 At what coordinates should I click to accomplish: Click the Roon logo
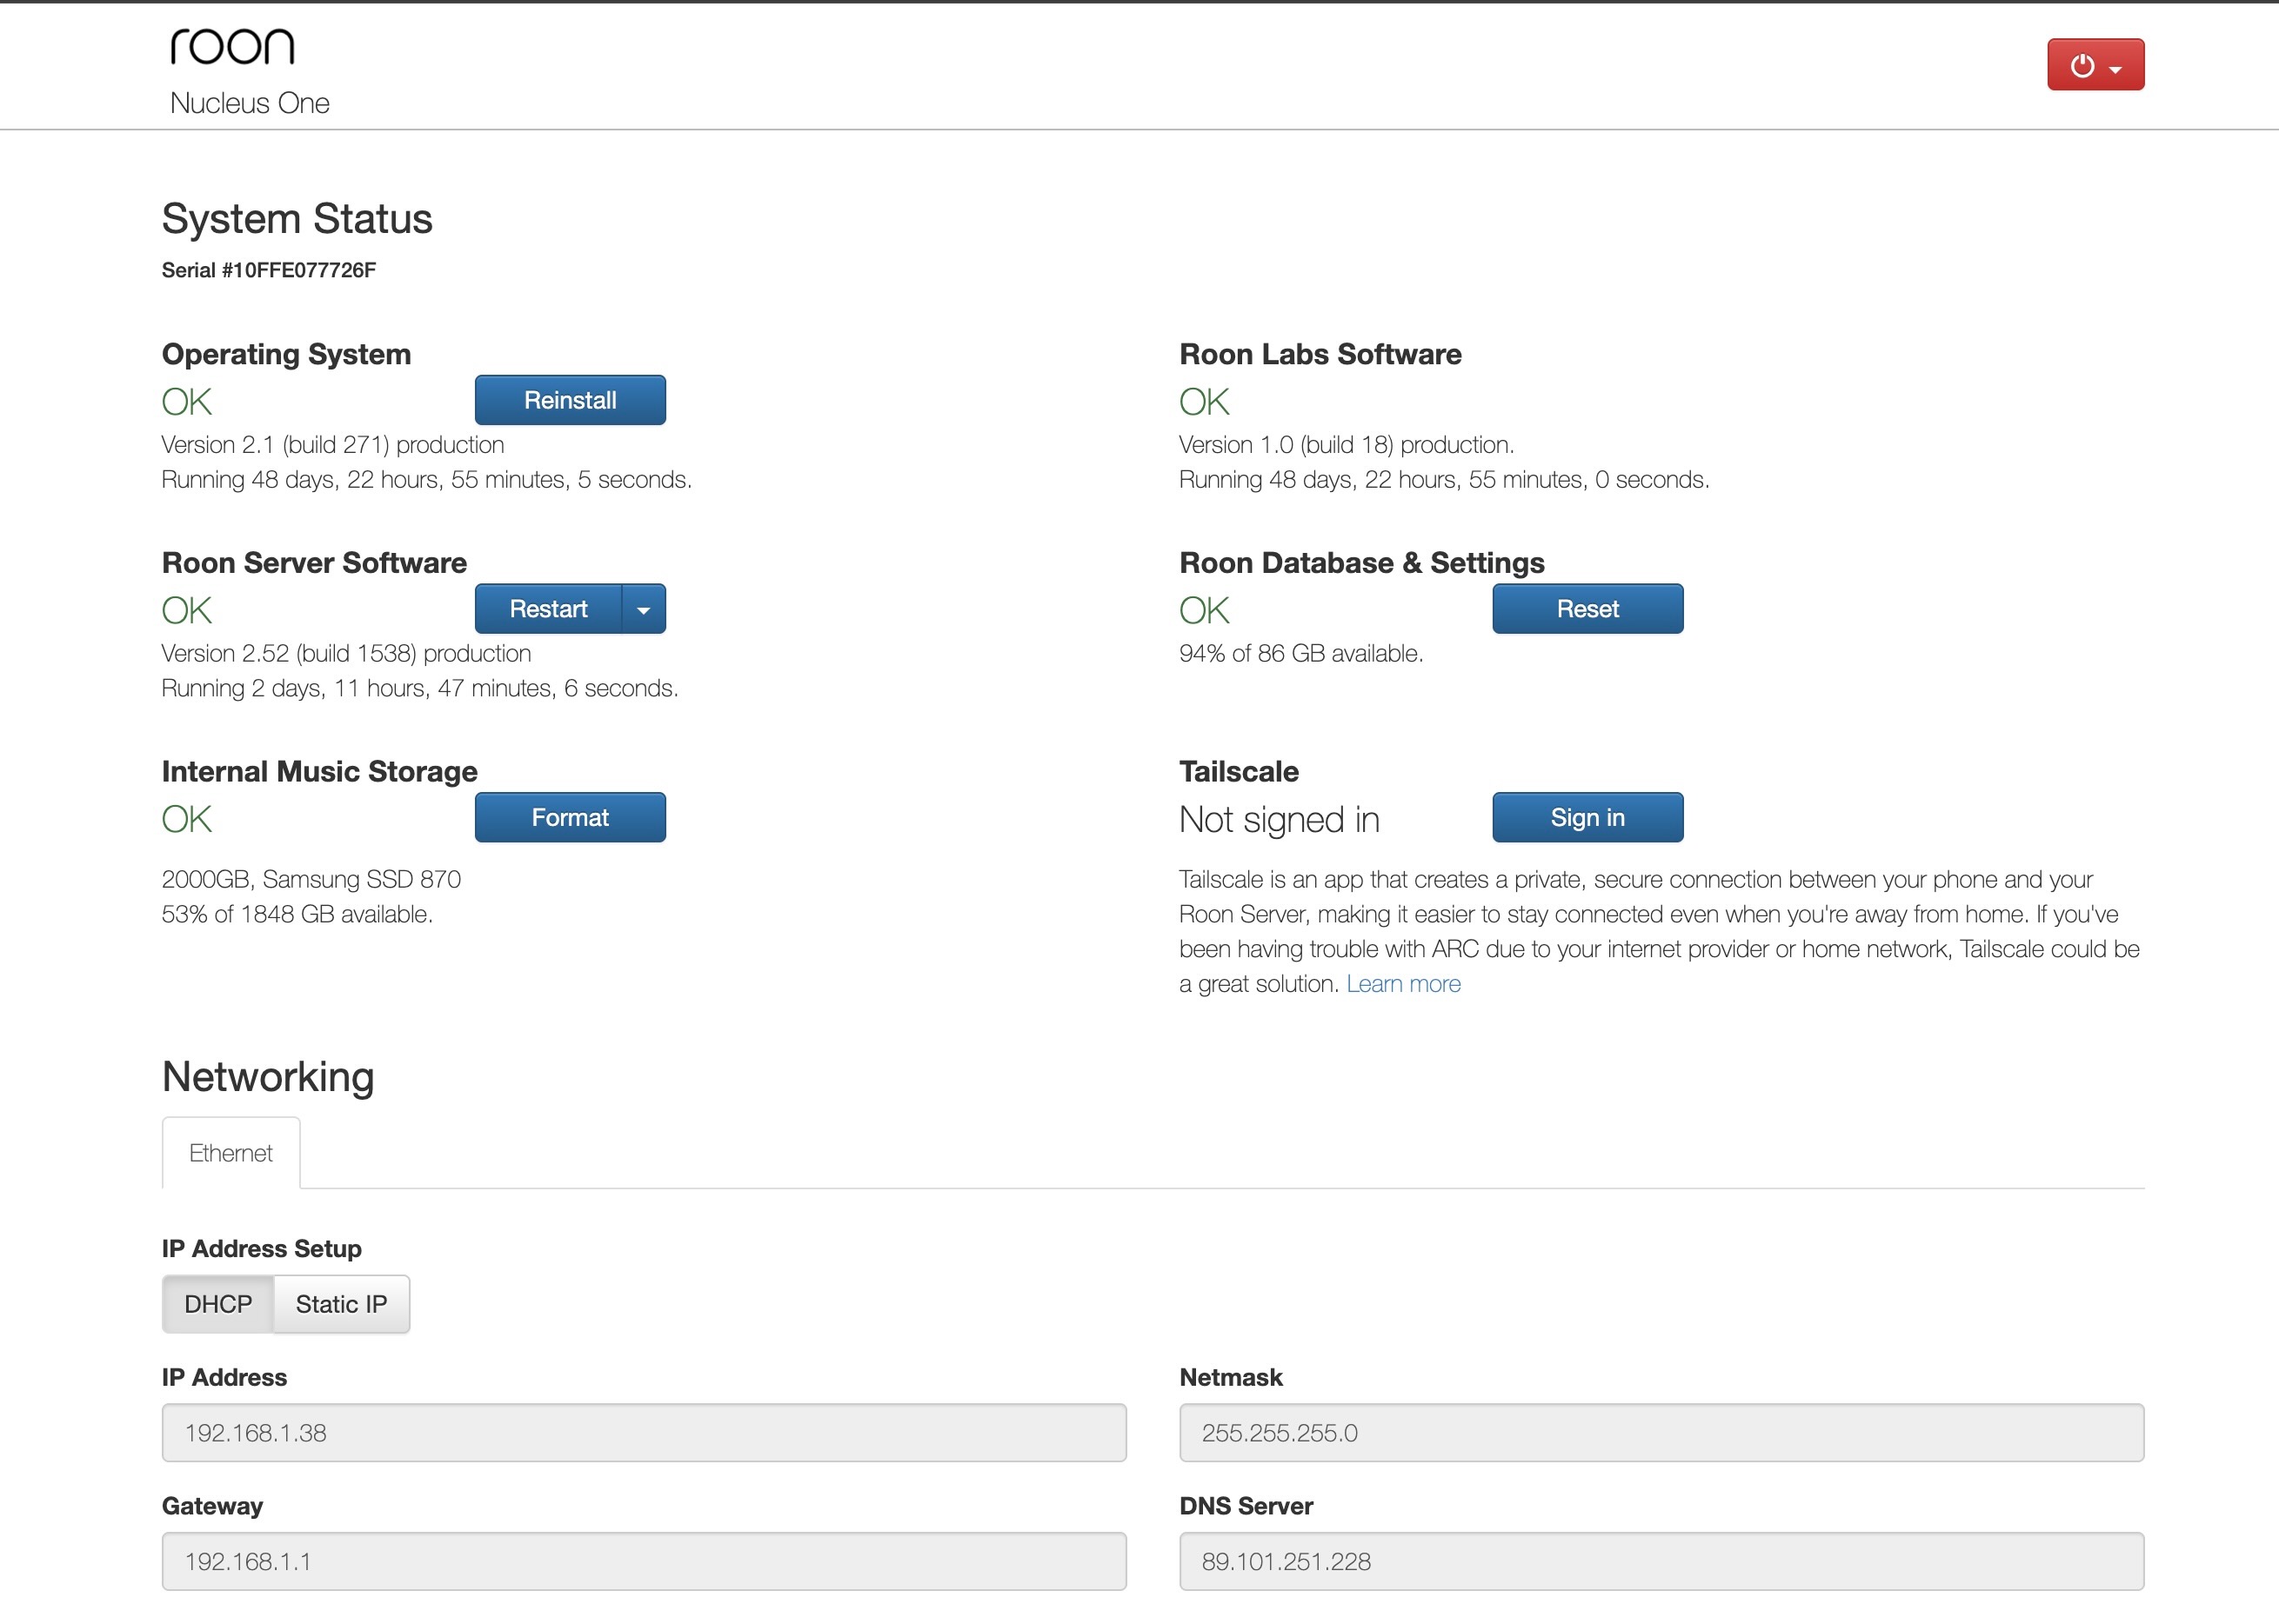232,47
